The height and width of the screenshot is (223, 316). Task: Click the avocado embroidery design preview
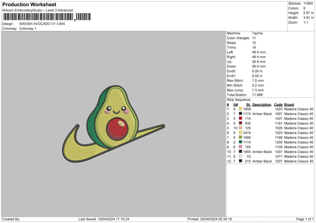(x=113, y=124)
